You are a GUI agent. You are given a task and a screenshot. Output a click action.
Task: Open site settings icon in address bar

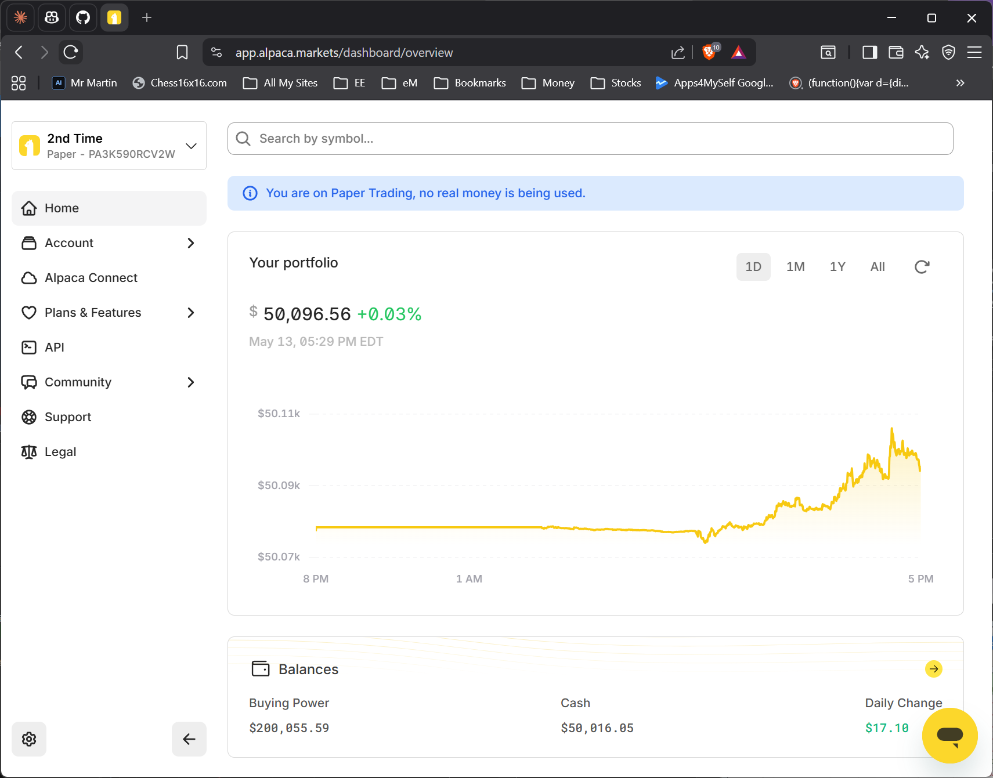tap(216, 53)
